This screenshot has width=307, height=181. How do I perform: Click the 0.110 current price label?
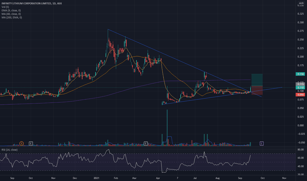point(300,88)
